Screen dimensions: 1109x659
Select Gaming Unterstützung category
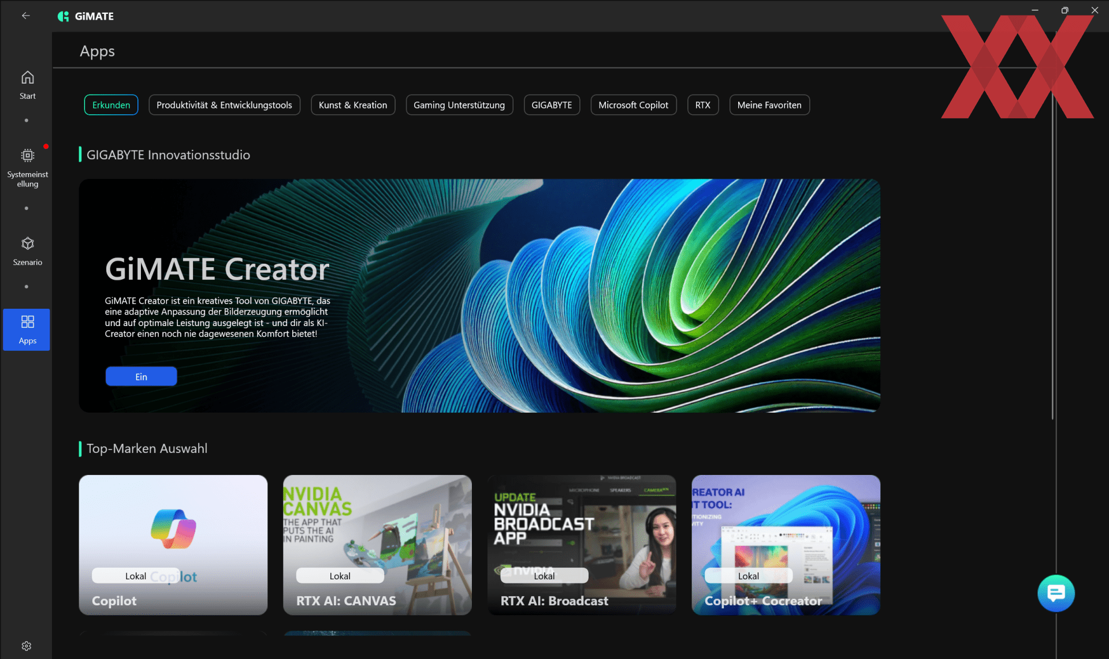pos(459,105)
